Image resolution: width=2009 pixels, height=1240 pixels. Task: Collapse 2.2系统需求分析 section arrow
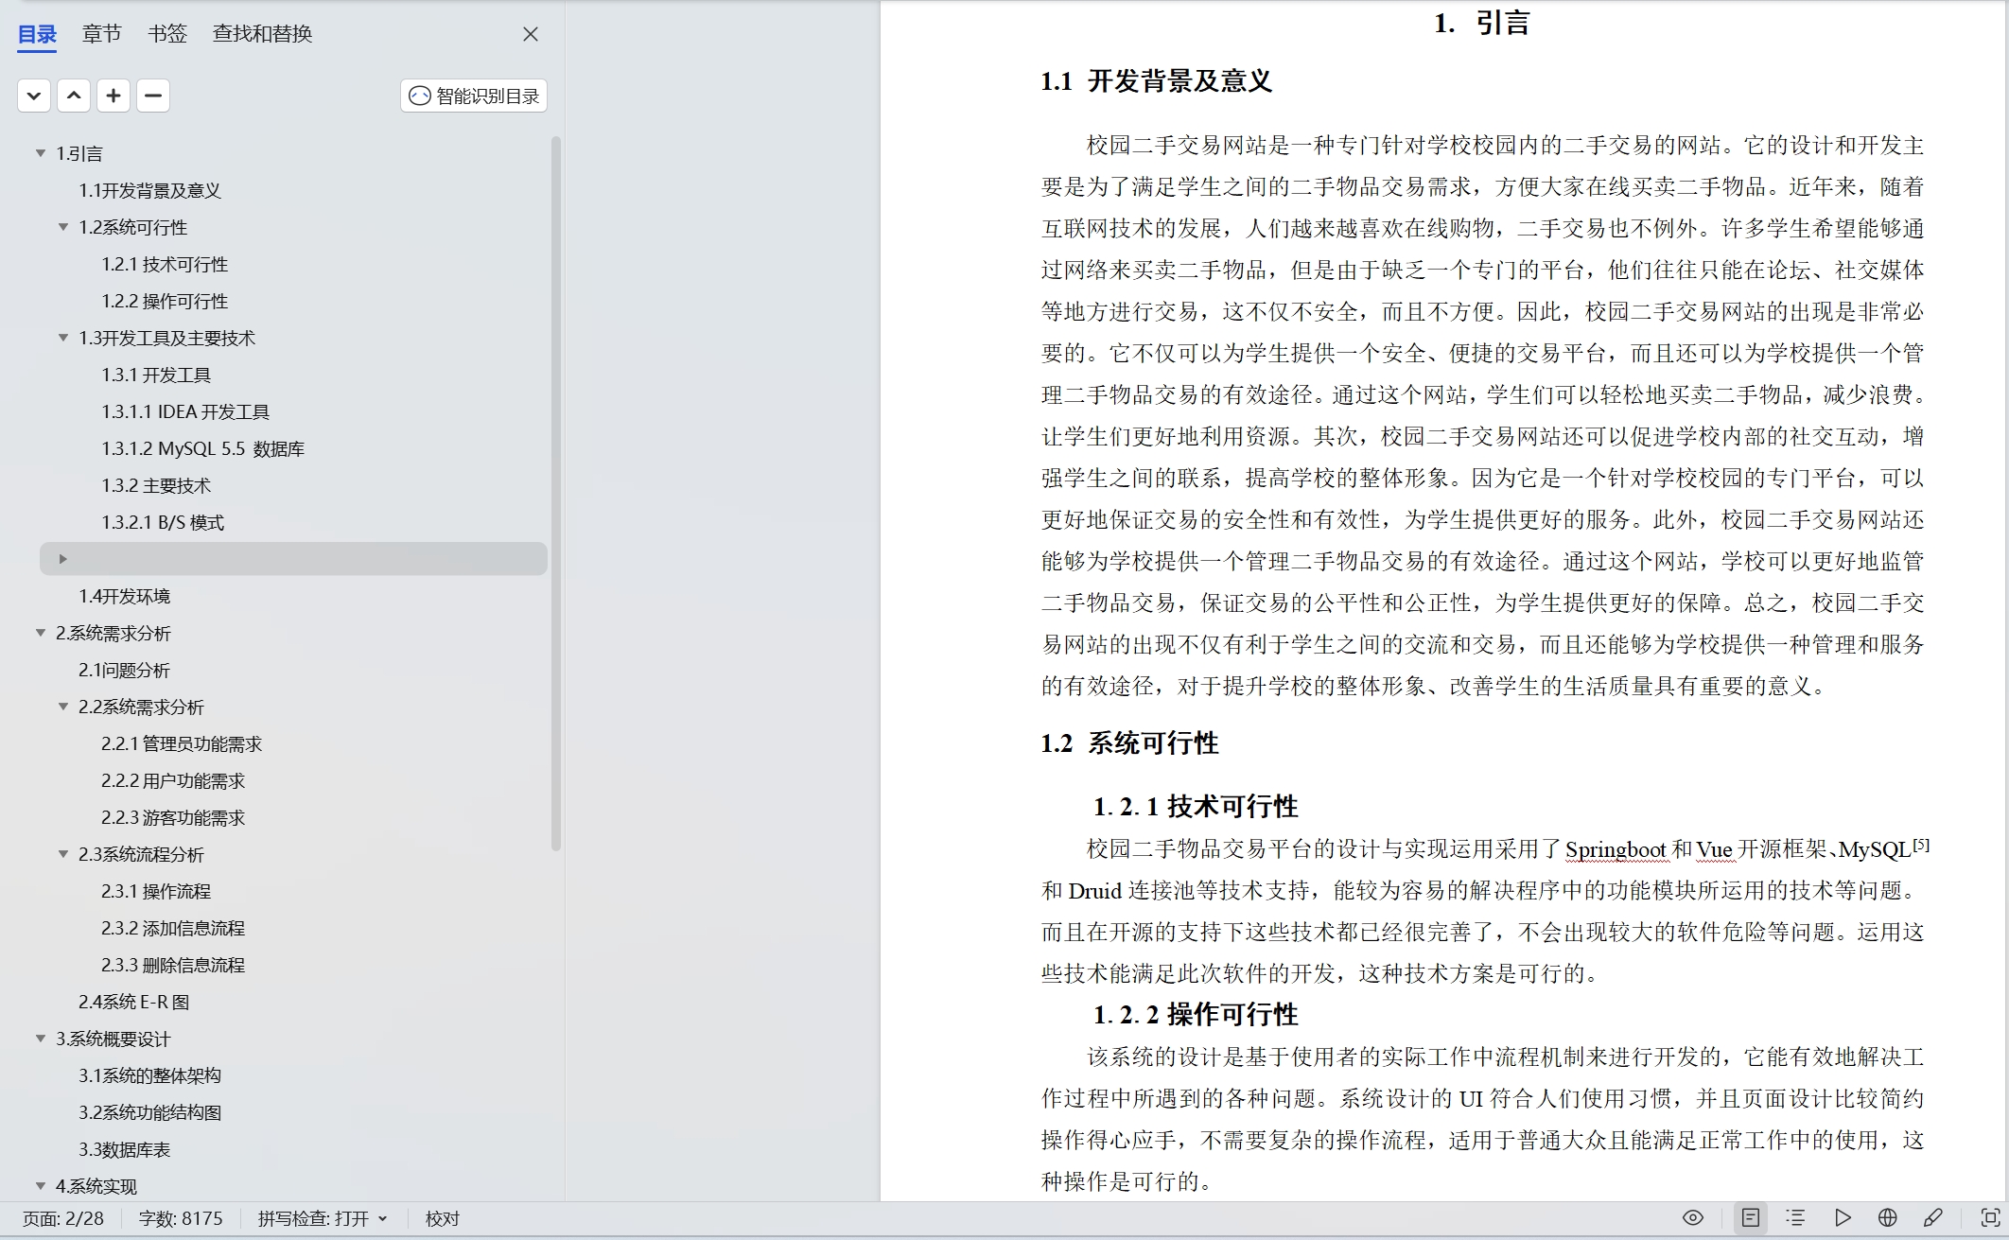[63, 707]
